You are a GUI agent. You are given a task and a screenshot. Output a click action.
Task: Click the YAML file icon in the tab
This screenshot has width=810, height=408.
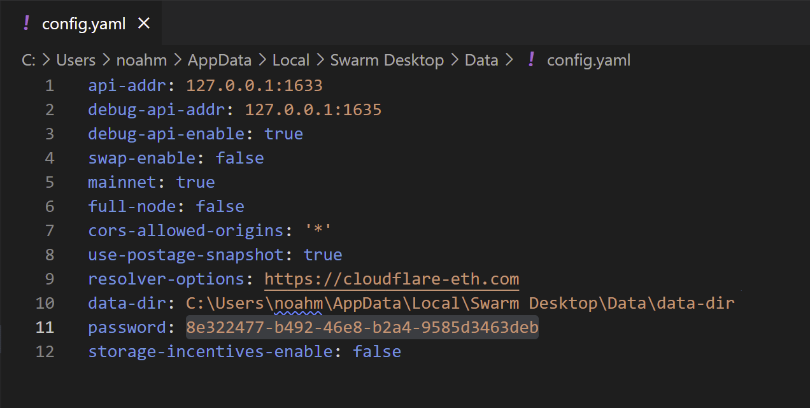point(26,24)
